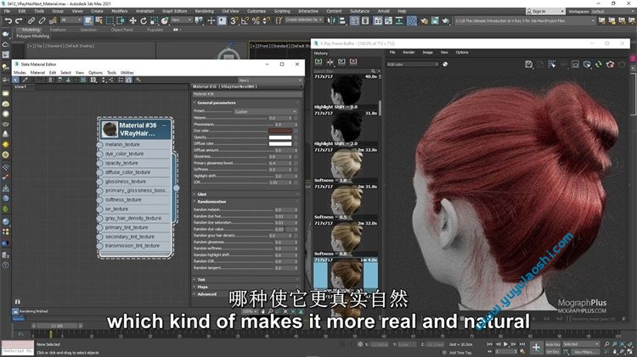Image resolution: width=637 pixels, height=357 pixels.
Task: Activate the Select and Link tool
Action: click(31, 20)
